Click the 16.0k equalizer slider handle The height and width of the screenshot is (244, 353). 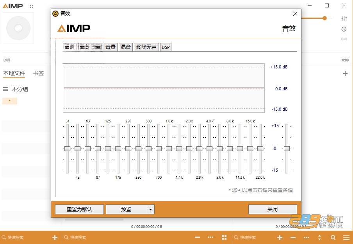point(250,149)
